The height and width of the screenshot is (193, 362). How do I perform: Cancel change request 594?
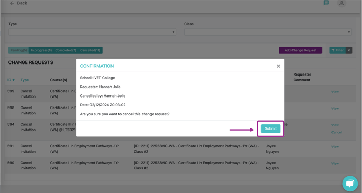337,132
